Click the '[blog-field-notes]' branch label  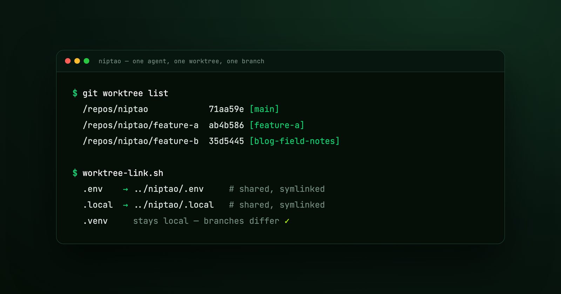tap(295, 141)
